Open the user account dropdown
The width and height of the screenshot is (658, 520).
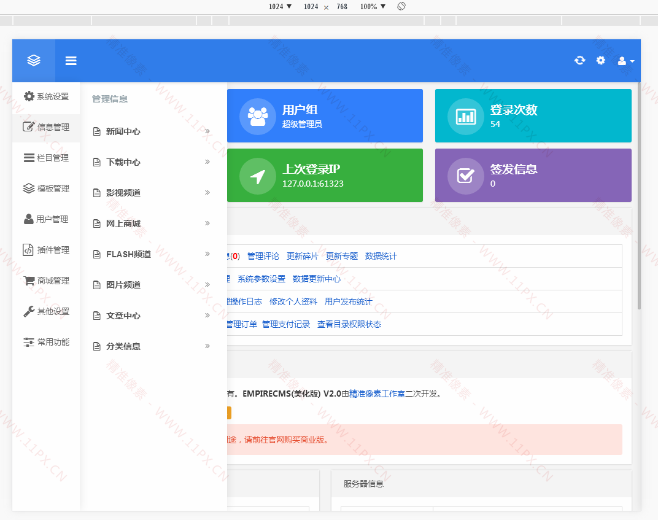(625, 61)
